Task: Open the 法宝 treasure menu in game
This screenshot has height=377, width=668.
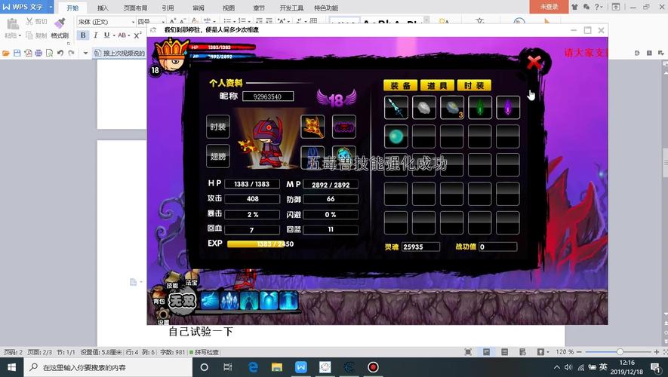Action: 191,279
